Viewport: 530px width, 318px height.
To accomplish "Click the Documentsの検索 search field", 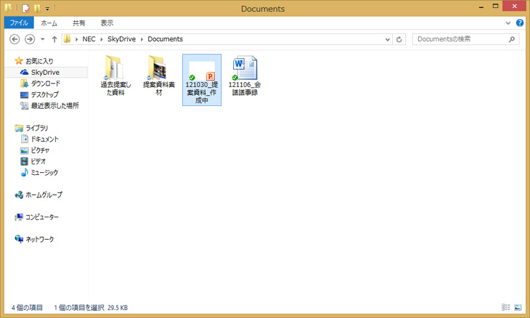I will pos(460,39).
